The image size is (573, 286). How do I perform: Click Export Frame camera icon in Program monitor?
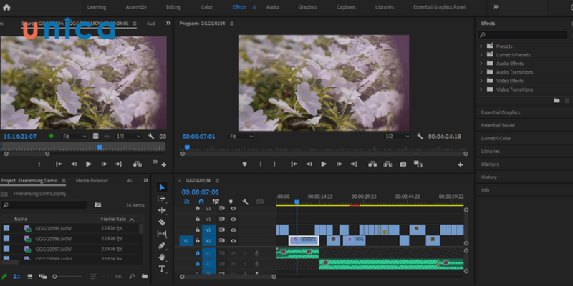click(403, 164)
